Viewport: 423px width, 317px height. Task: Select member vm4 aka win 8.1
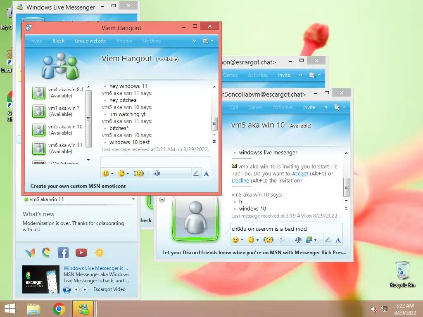tap(58, 92)
